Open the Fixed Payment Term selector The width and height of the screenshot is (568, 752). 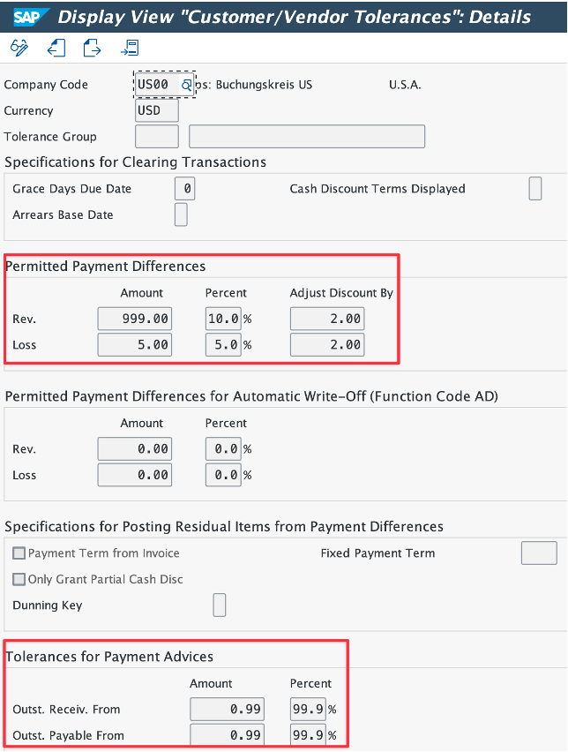[538, 553]
